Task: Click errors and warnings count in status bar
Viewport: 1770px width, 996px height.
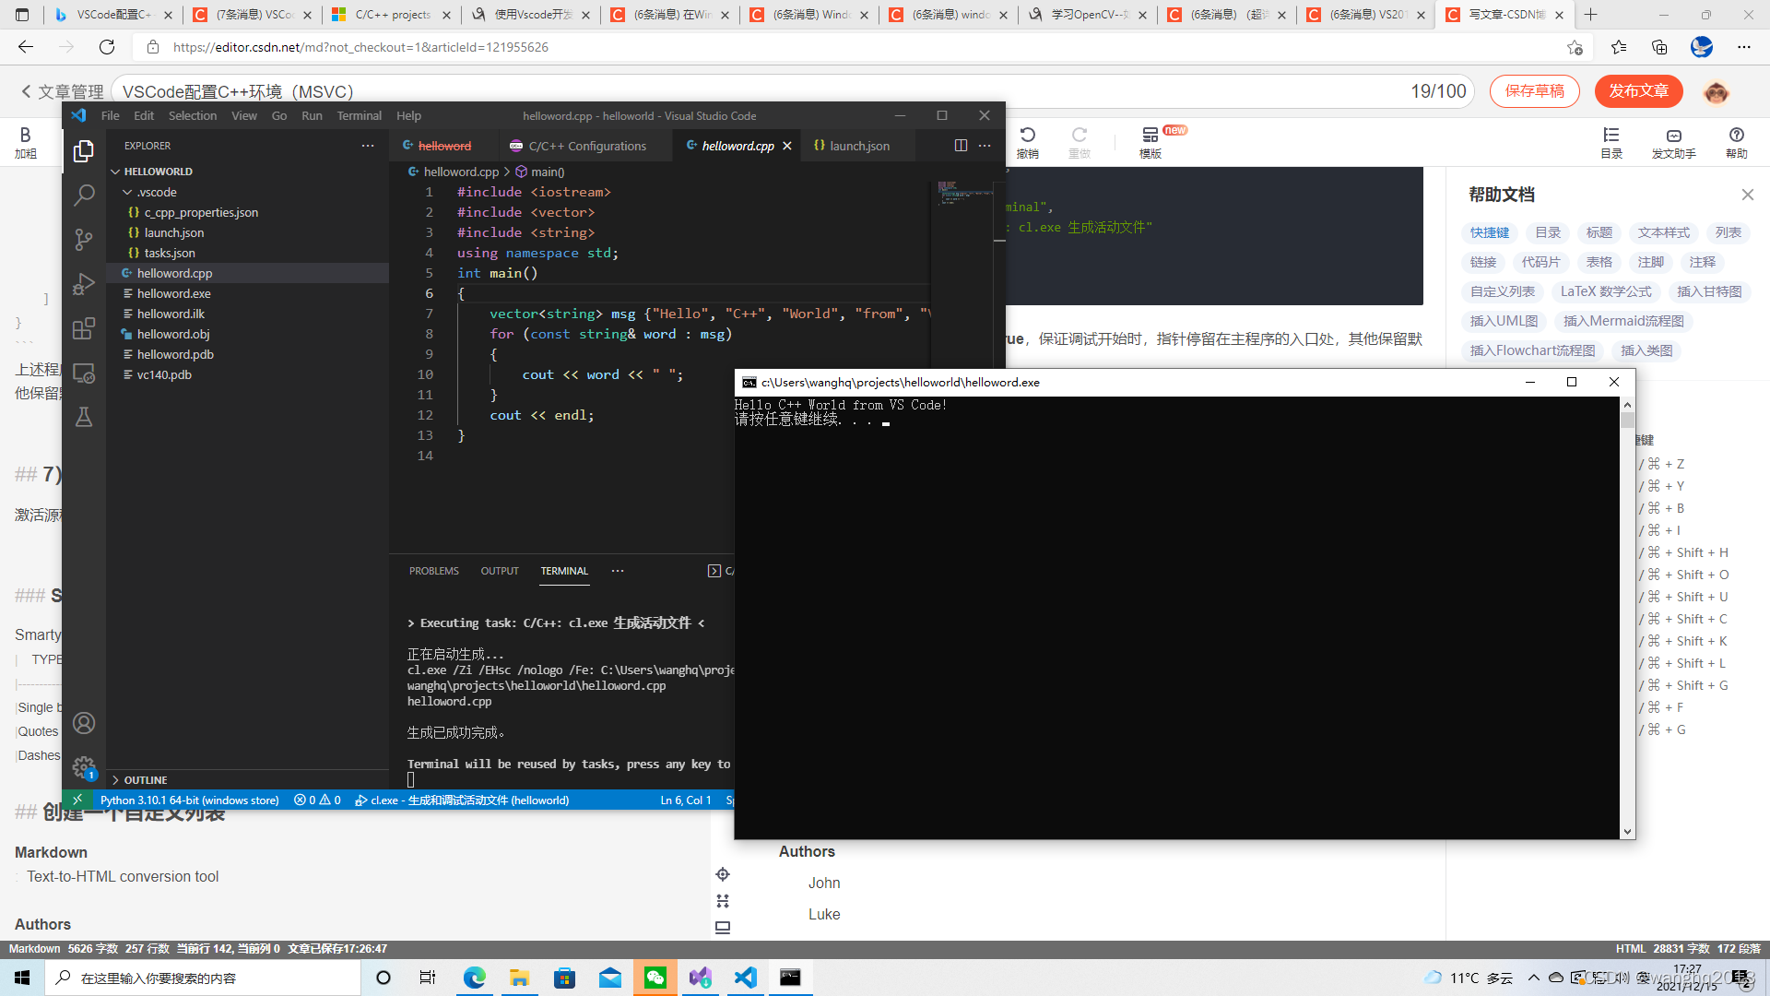Action: coord(317,800)
